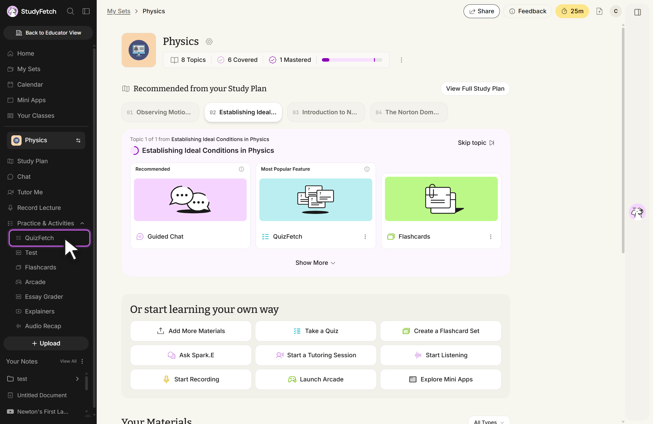Click info icon on Most Popular Feature card

(x=367, y=169)
